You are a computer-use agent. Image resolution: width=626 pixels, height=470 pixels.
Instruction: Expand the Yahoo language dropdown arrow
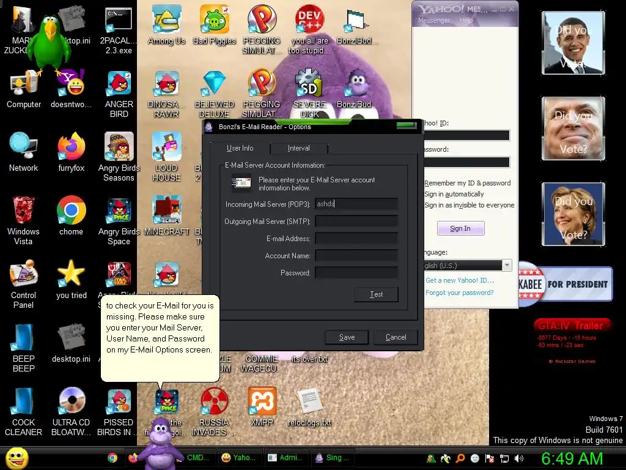507,266
